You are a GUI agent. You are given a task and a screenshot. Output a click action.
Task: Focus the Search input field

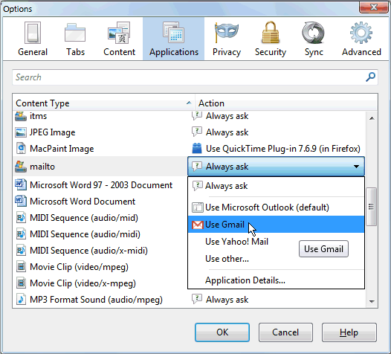click(x=195, y=77)
